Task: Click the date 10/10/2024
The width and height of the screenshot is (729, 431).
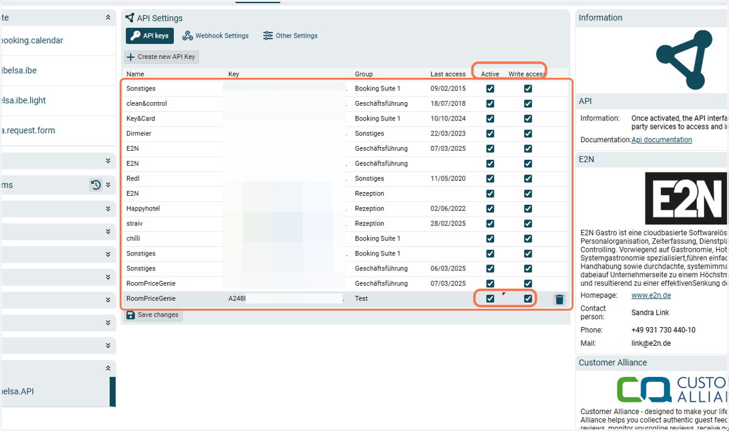Action: pos(448,119)
